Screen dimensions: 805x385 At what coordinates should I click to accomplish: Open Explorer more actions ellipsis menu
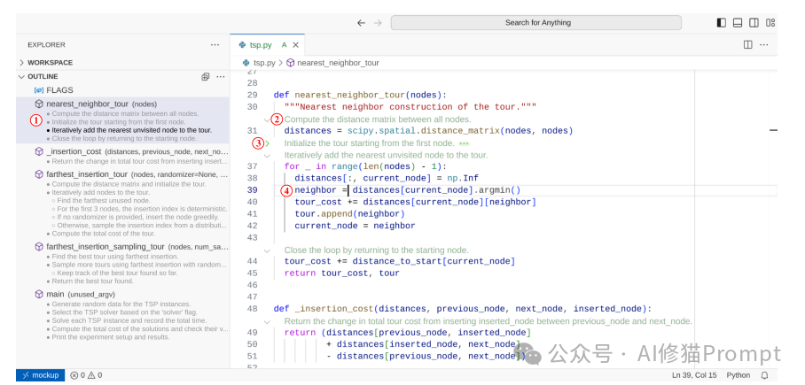coord(215,44)
